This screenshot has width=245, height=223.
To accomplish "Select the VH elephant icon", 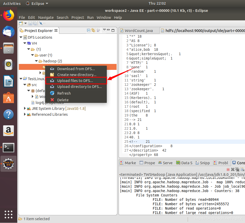I will pos(29,43).
